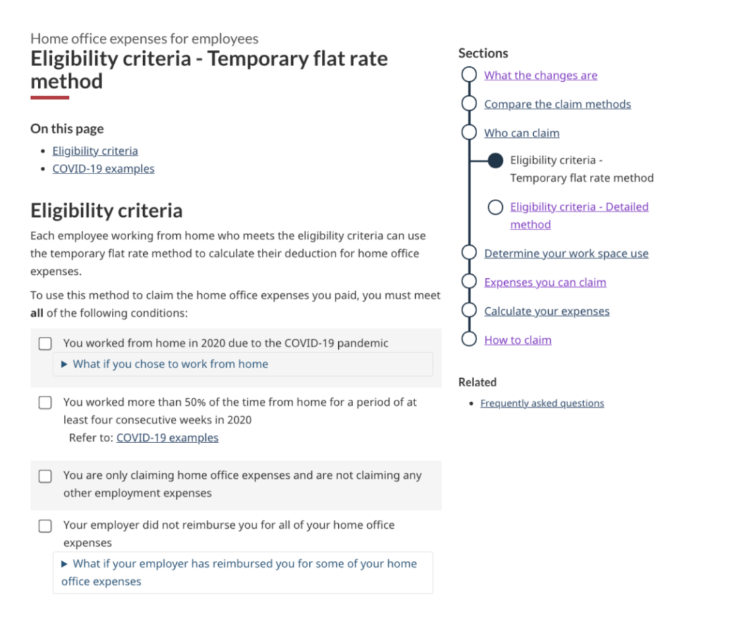Image resolution: width=729 pixels, height=628 pixels.
Task: Open the Calculate your expenses section
Action: [x=547, y=311]
